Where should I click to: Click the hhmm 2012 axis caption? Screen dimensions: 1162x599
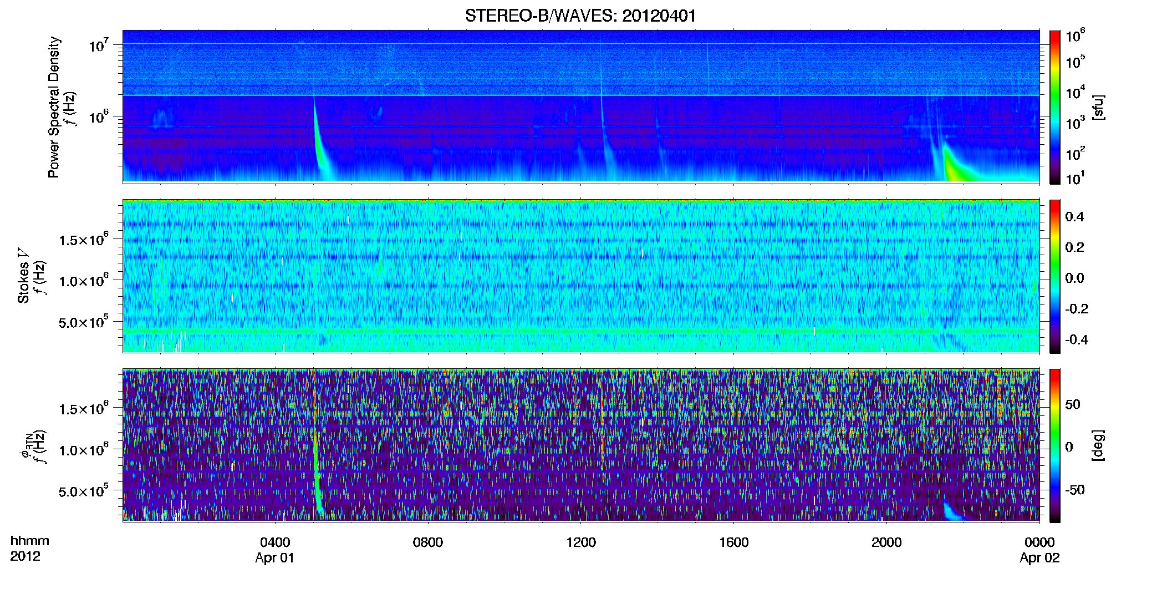click(x=29, y=549)
